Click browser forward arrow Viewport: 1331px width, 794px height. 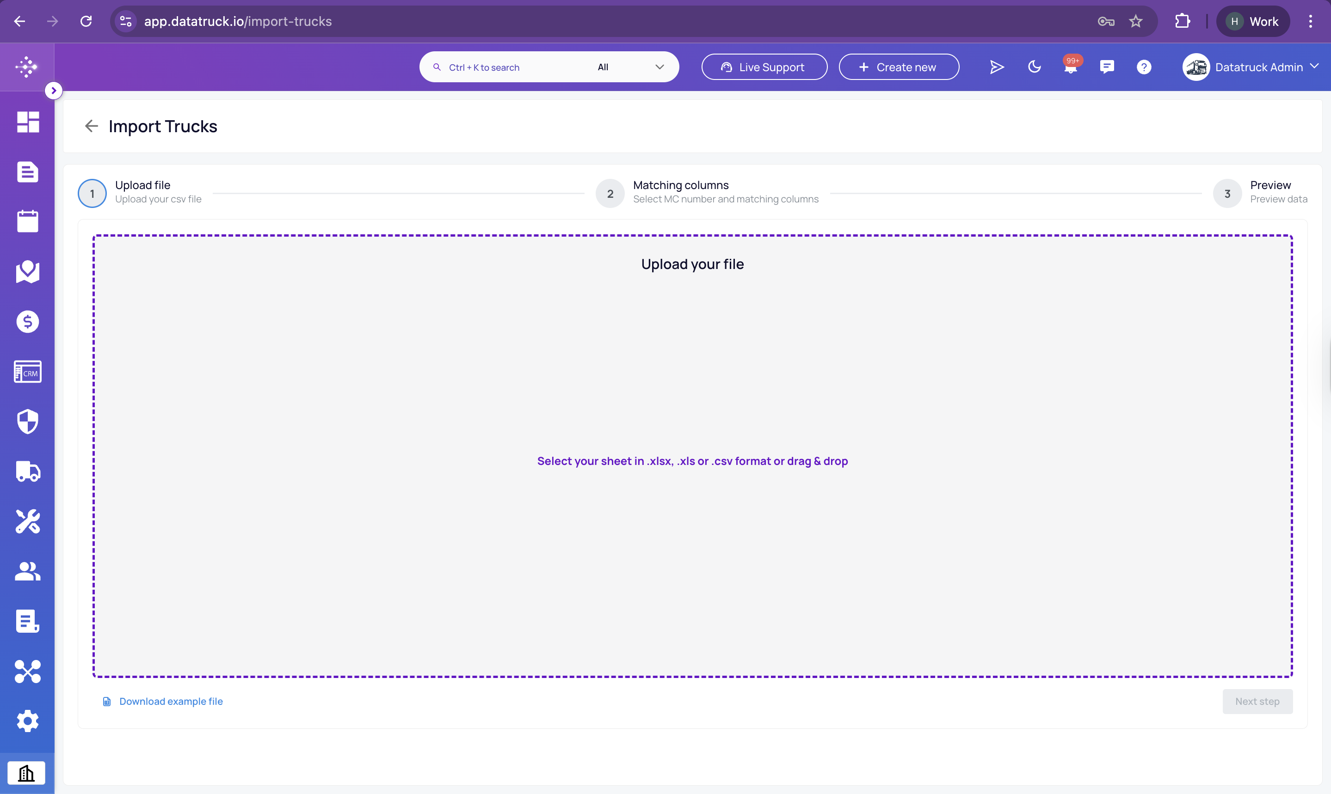tap(52, 21)
